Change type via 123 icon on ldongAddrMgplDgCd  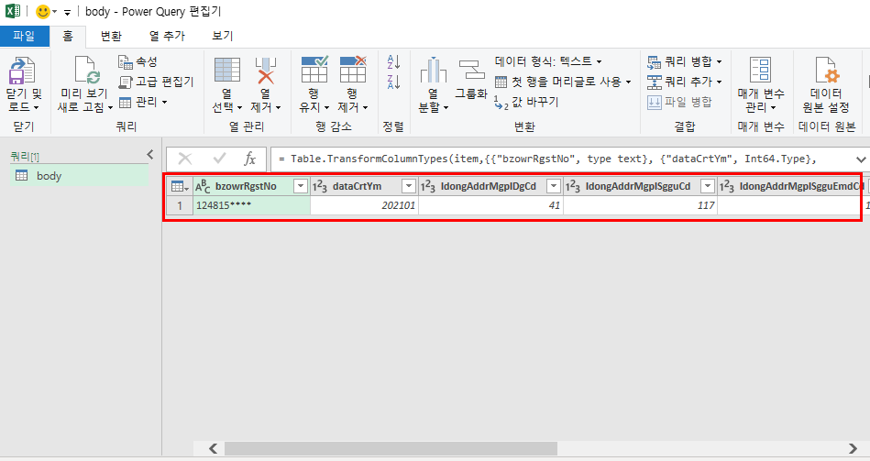(428, 186)
